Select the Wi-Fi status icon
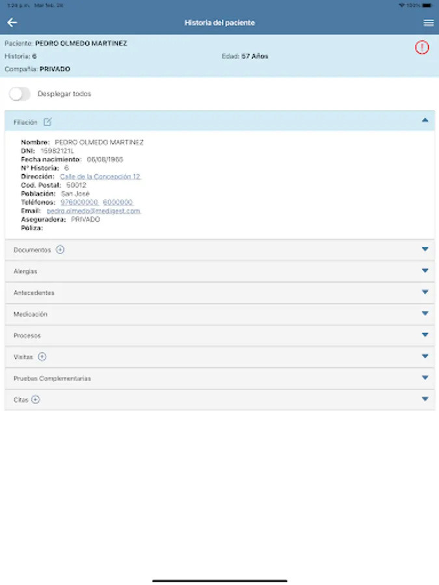The image size is (439, 585). 402,5
